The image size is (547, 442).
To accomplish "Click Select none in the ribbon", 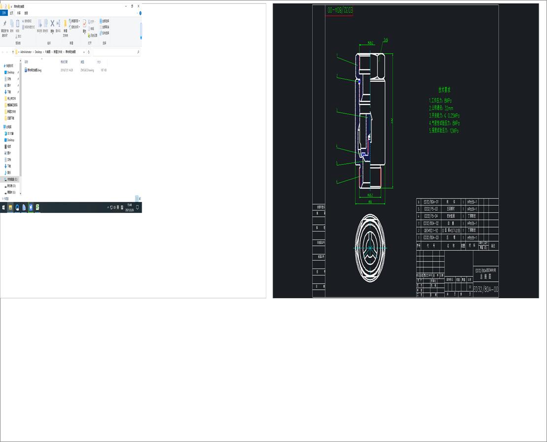I will click(x=104, y=27).
